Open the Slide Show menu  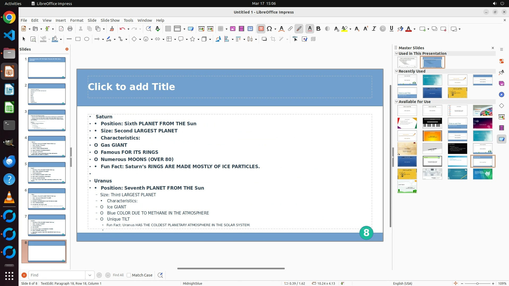pyautogui.click(x=110, y=20)
